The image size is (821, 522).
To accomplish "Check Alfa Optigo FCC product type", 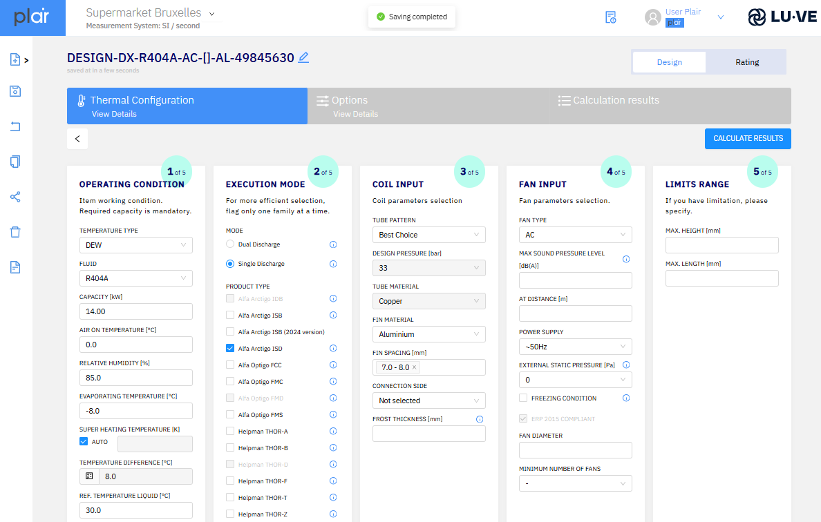I will (230, 365).
